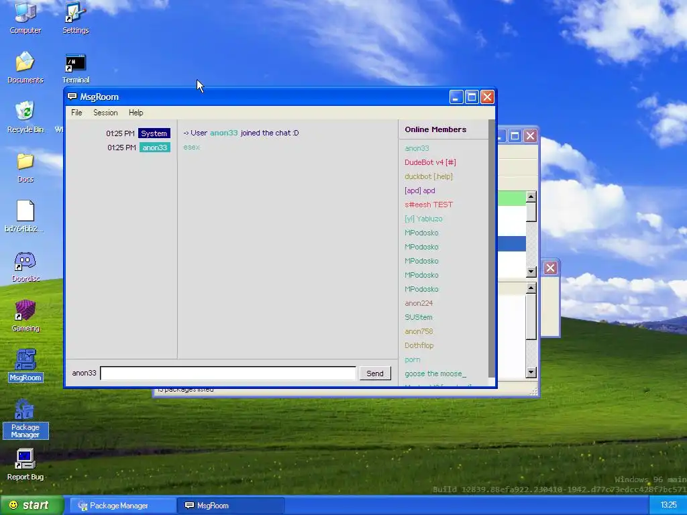
Task: Select the Package Manager desktop icon
Action: 25,418
